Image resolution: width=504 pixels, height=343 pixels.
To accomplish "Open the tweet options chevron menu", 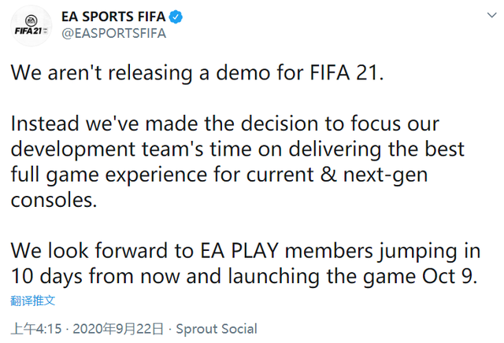I will tap(491, 15).
